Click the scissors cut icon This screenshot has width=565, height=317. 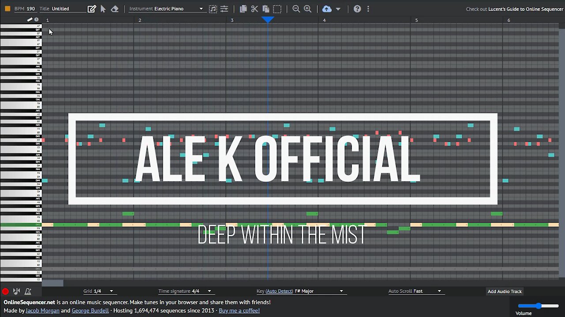coord(255,9)
